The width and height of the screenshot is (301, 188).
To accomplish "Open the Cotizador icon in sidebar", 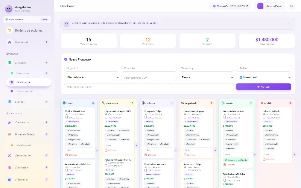I will 9,62.
